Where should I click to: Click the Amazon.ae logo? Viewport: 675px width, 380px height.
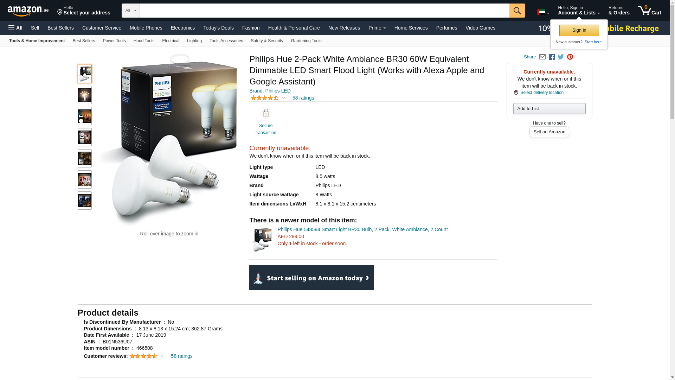coord(28,11)
